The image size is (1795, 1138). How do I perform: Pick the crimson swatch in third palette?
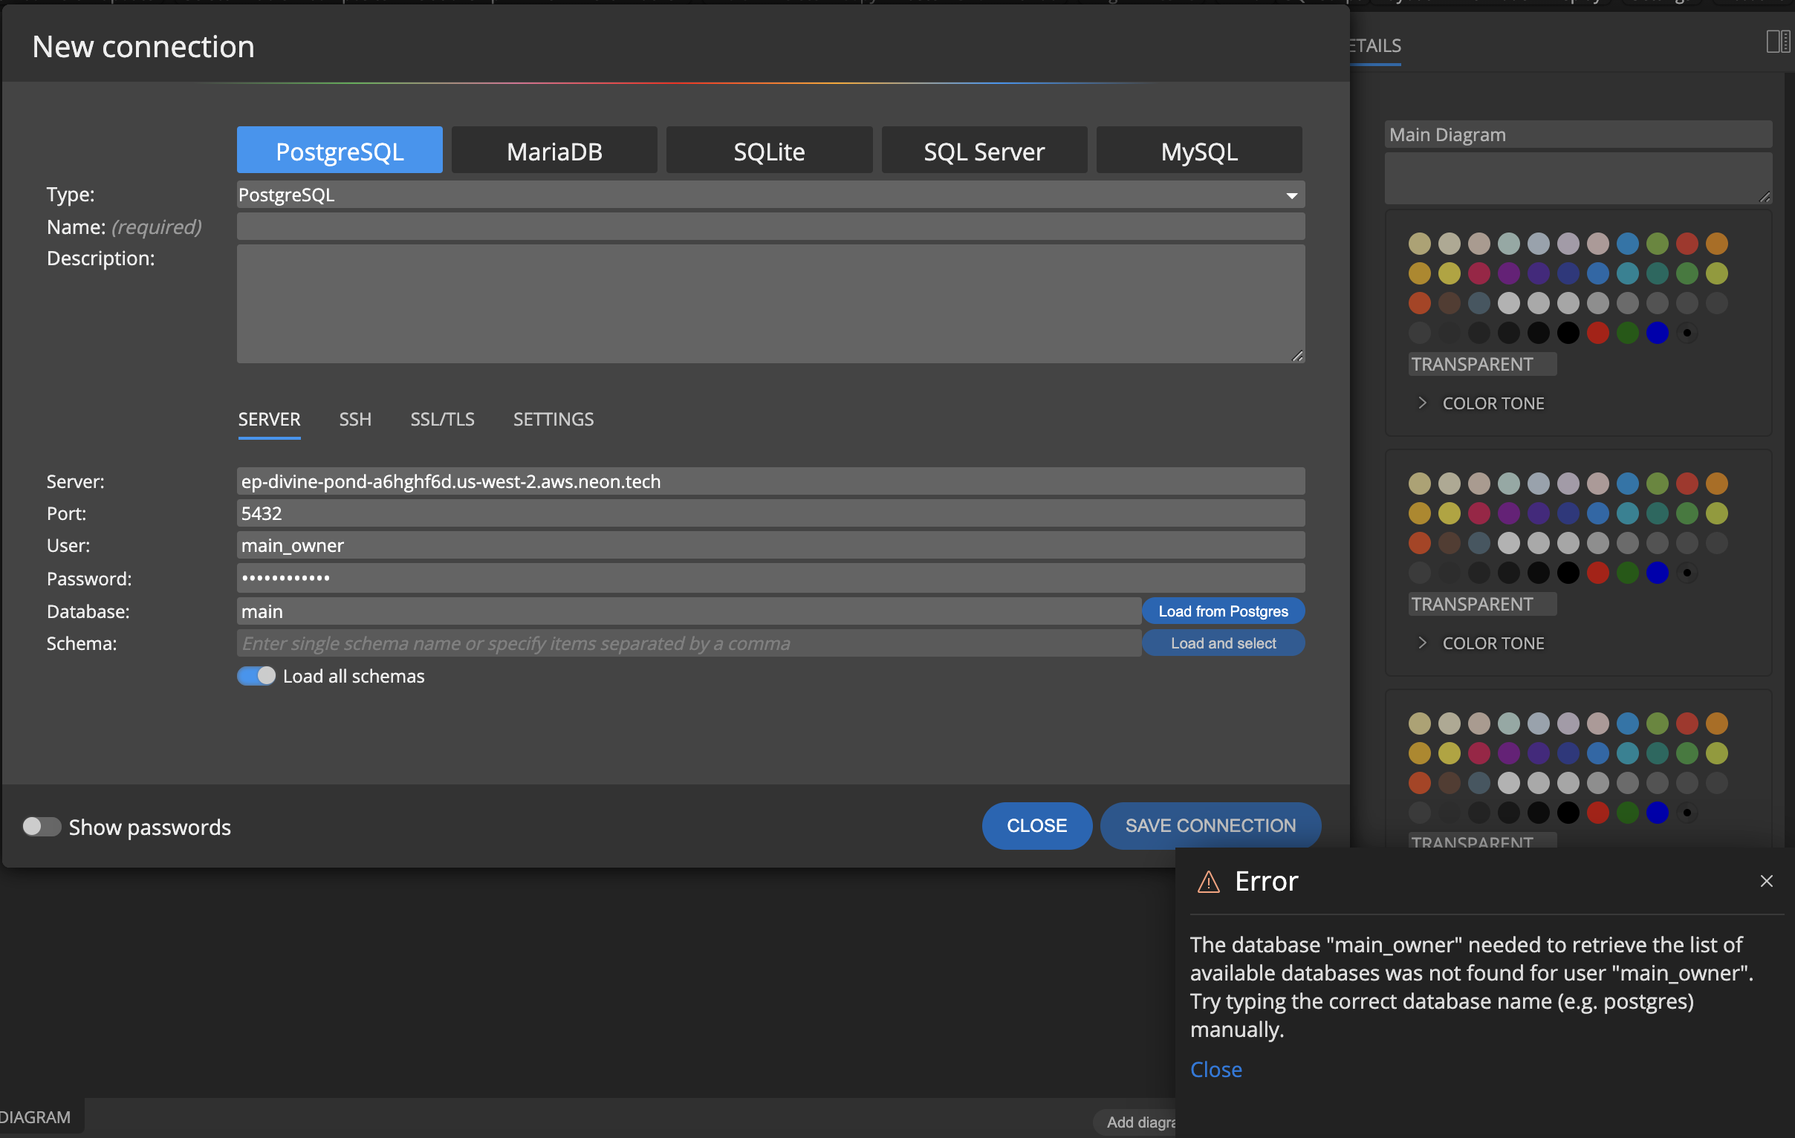(x=1478, y=752)
